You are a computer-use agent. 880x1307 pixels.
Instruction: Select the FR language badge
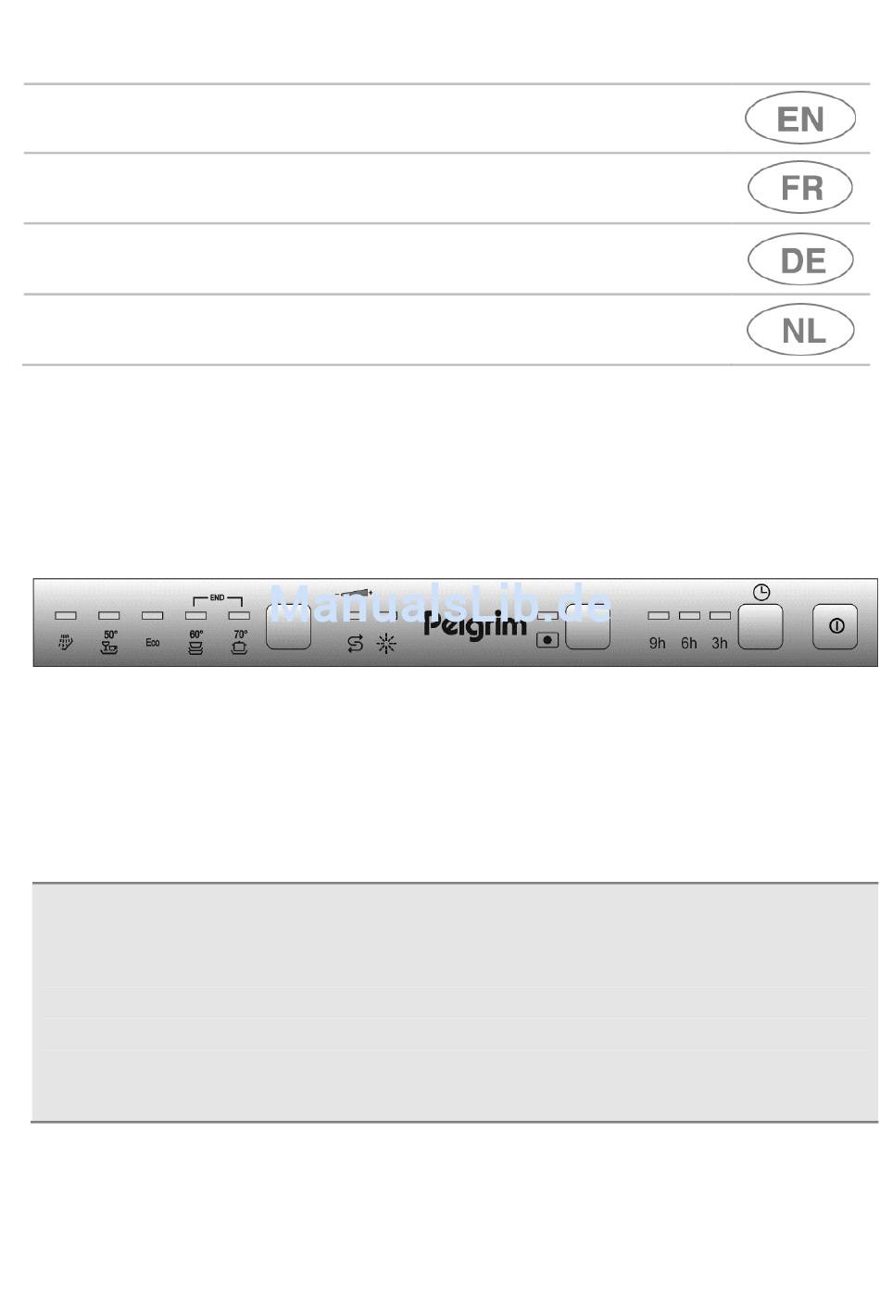tap(799, 188)
